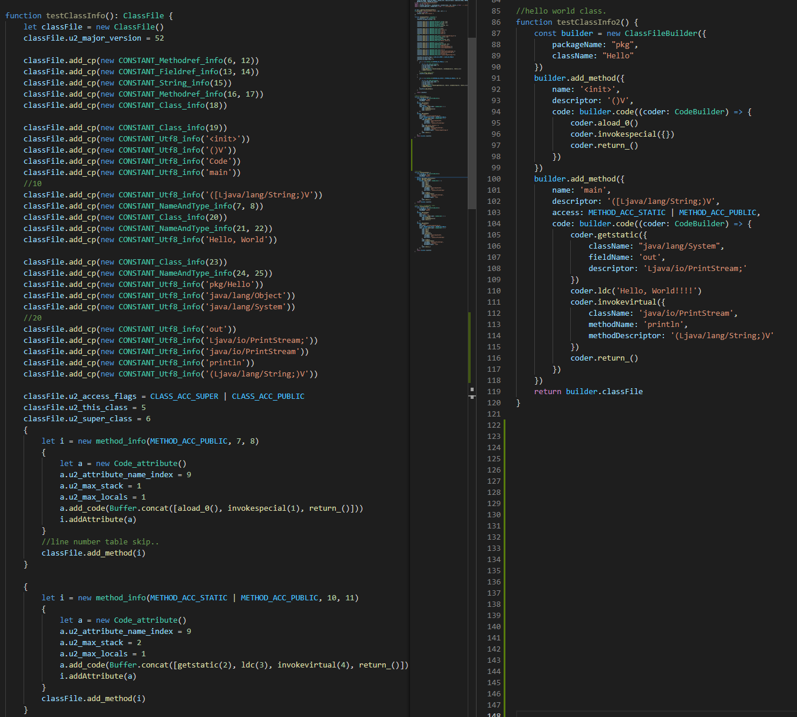Click the 'function testClassInfo(): ClassFile {' declaration line
This screenshot has width=797, height=717.
(x=89, y=16)
